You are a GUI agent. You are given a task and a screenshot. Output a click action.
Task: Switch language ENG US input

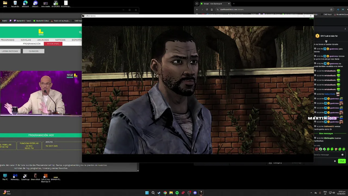[x=325, y=192]
